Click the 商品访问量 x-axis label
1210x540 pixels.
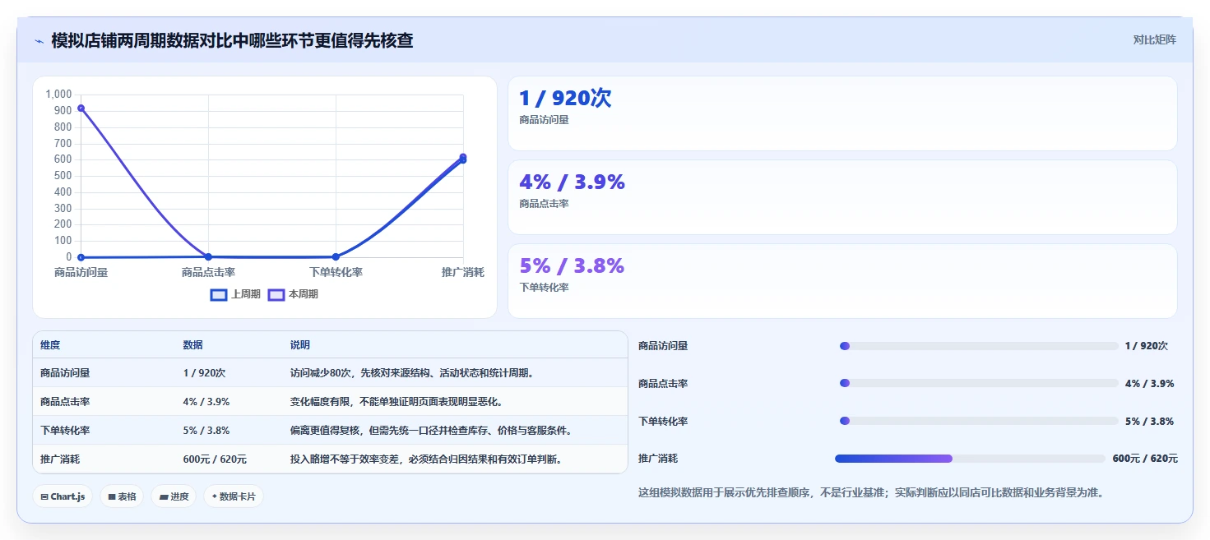tap(81, 272)
